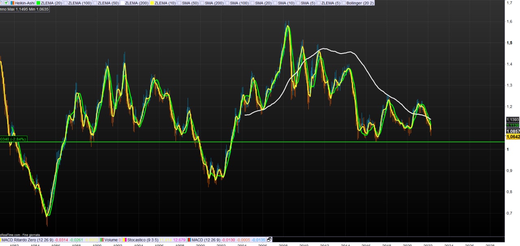Click the Volume indicator icon
520x246 pixels.
pos(102,240)
